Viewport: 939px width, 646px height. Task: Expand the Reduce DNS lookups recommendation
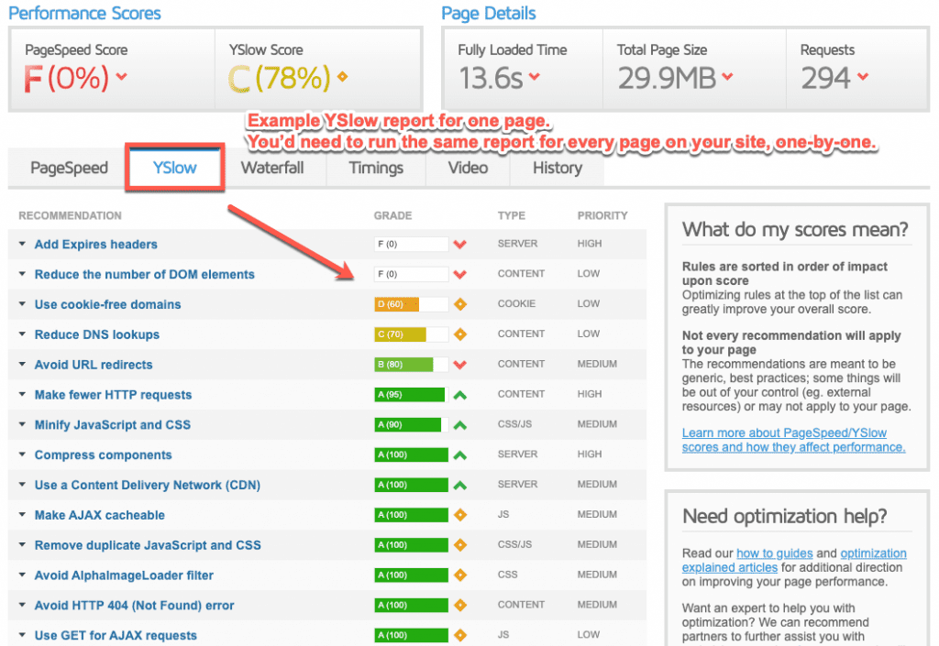point(96,334)
